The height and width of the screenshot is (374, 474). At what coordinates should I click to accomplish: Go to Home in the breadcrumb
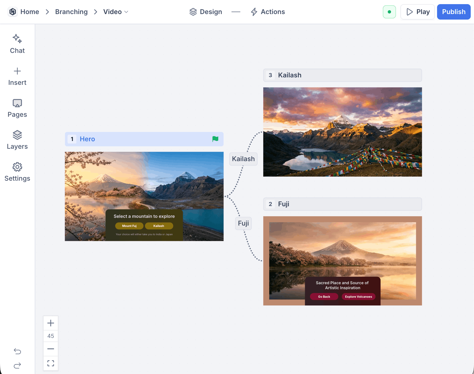click(x=30, y=12)
